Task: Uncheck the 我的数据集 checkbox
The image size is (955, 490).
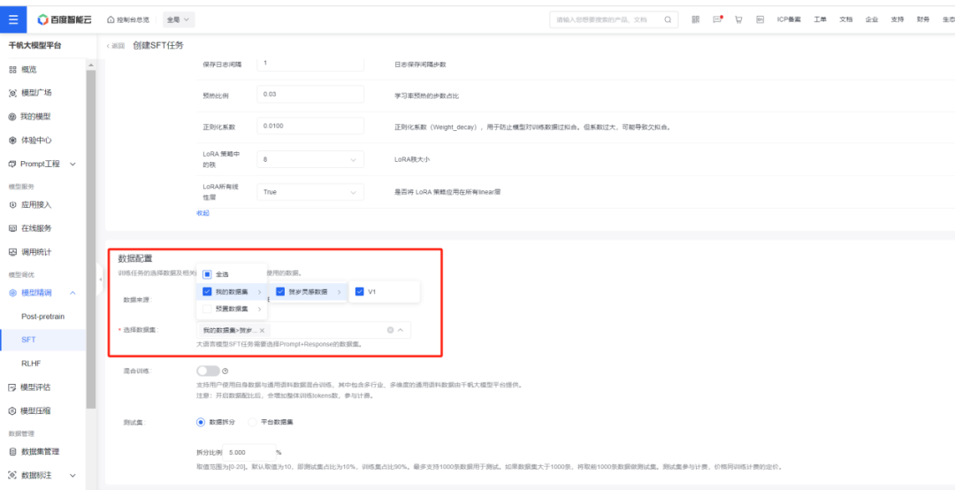Action: click(x=207, y=292)
